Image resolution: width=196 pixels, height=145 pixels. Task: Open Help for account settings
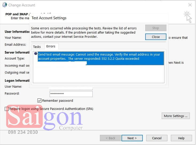pyautogui.click(x=181, y=138)
